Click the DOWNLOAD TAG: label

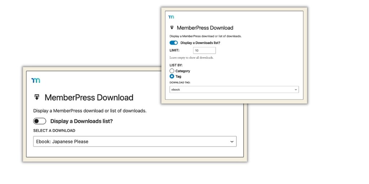click(180, 83)
